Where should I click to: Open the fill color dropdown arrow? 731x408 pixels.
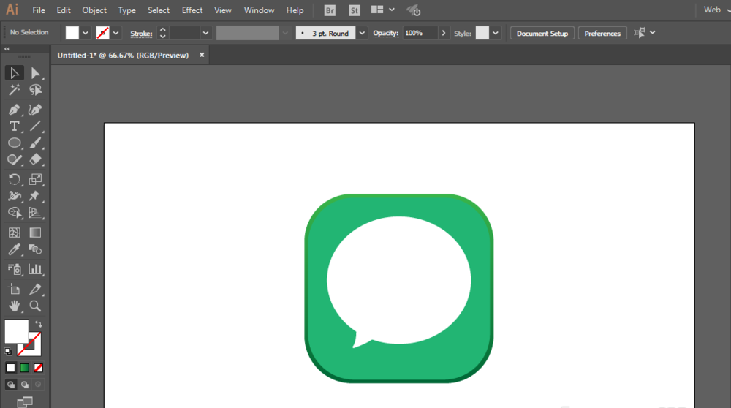86,33
